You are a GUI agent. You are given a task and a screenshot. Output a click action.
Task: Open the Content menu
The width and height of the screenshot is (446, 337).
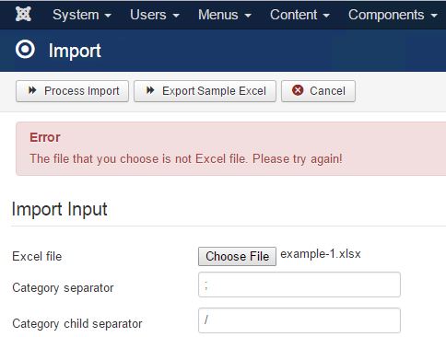(299, 15)
